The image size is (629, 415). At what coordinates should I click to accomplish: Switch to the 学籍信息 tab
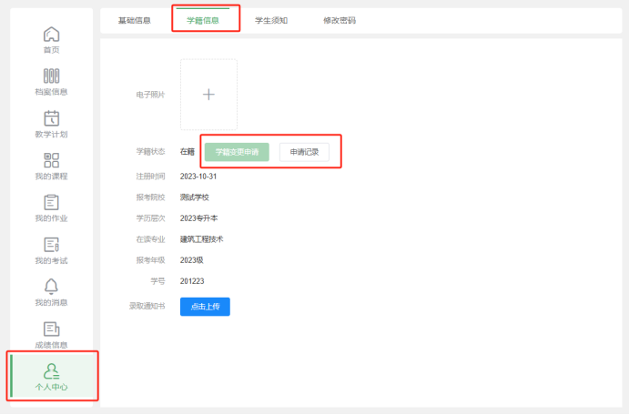[x=203, y=20]
